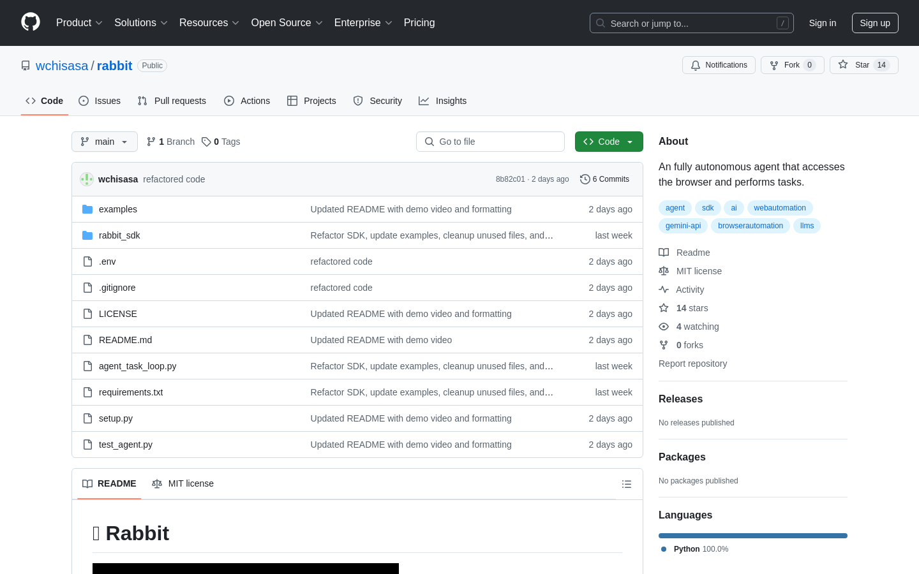
Task: Click the branch icon beside 1 Branch
Action: 151,142
